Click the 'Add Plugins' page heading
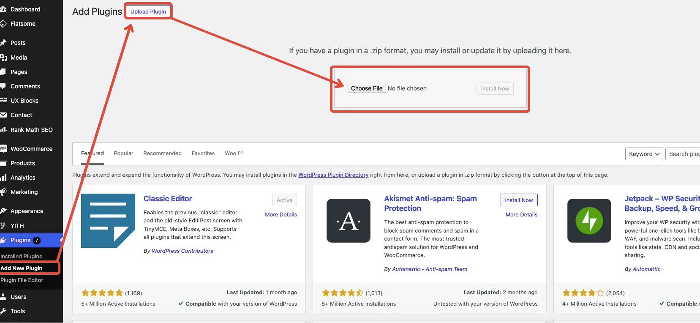The height and width of the screenshot is (323, 700). [97, 11]
